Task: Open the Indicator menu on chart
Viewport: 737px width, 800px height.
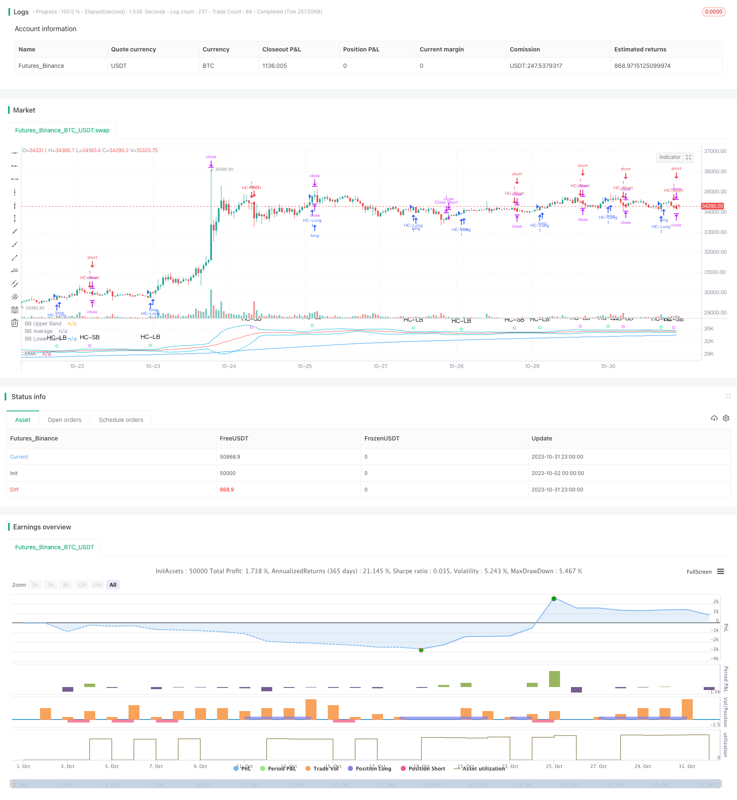Action: click(670, 157)
